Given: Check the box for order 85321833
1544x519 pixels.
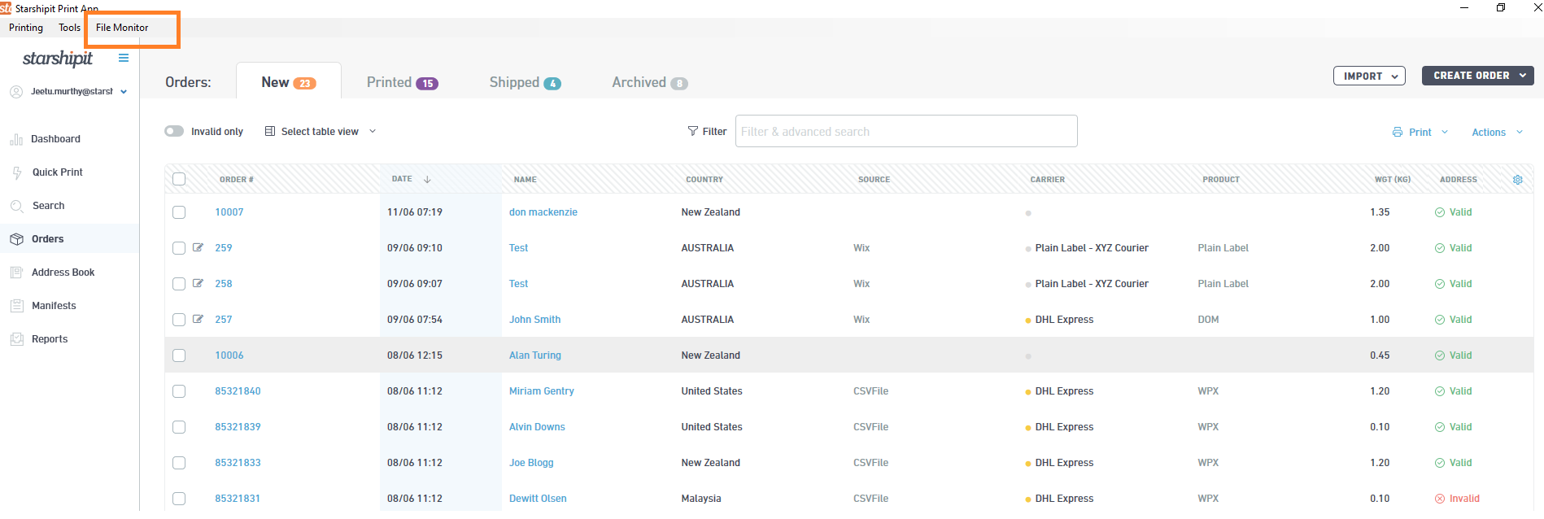Looking at the screenshot, I should 179,463.
